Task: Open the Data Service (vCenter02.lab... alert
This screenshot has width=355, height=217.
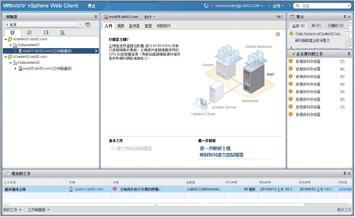Action: pyautogui.click(x=319, y=34)
